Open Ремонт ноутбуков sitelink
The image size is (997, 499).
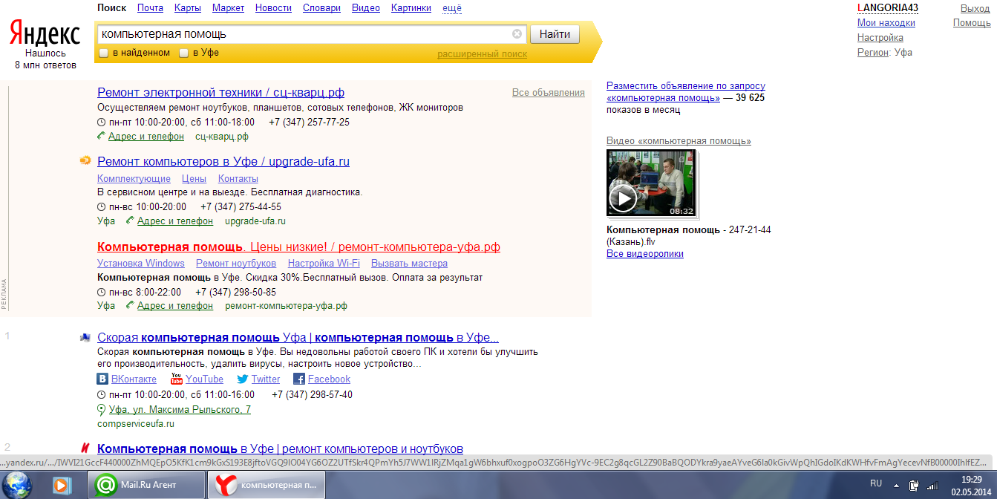(x=236, y=264)
